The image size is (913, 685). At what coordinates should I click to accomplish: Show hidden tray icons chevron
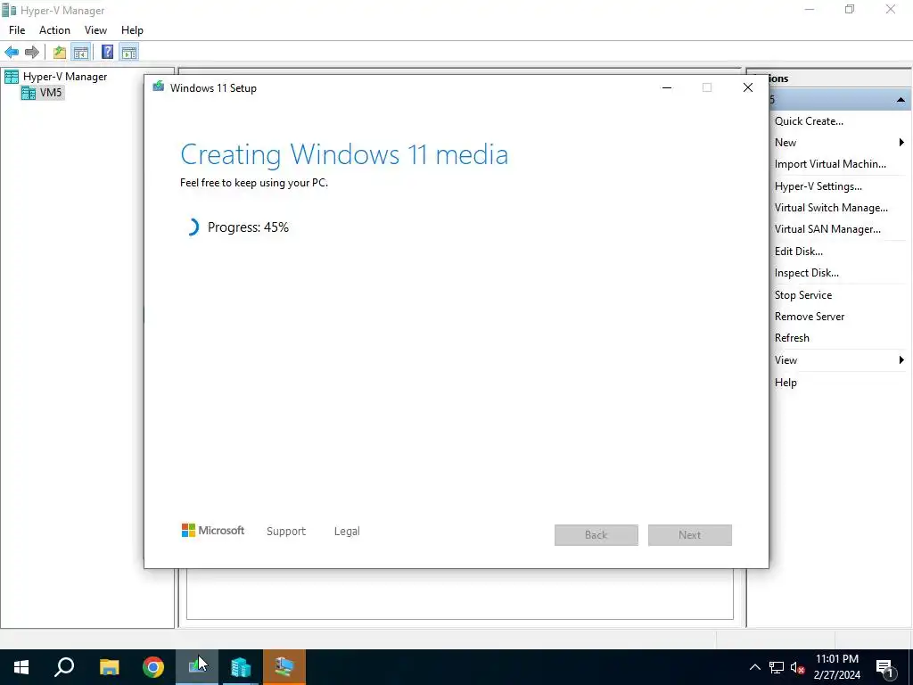(x=754, y=667)
